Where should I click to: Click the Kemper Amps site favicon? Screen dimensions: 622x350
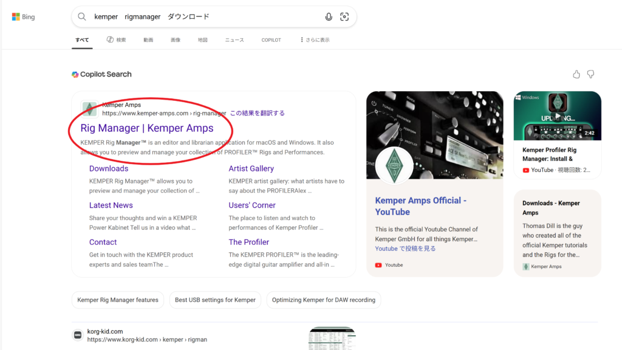coord(89,109)
